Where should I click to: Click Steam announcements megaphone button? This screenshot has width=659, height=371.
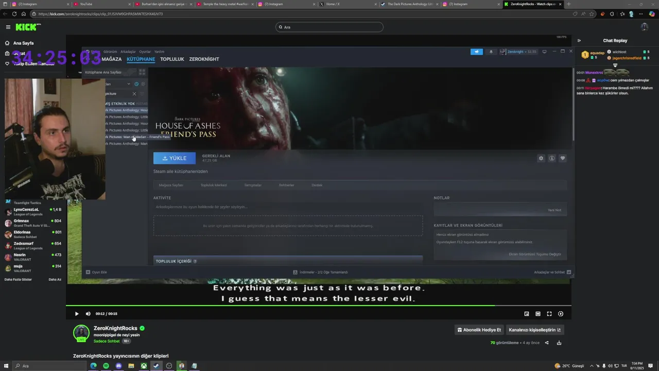pos(477,52)
